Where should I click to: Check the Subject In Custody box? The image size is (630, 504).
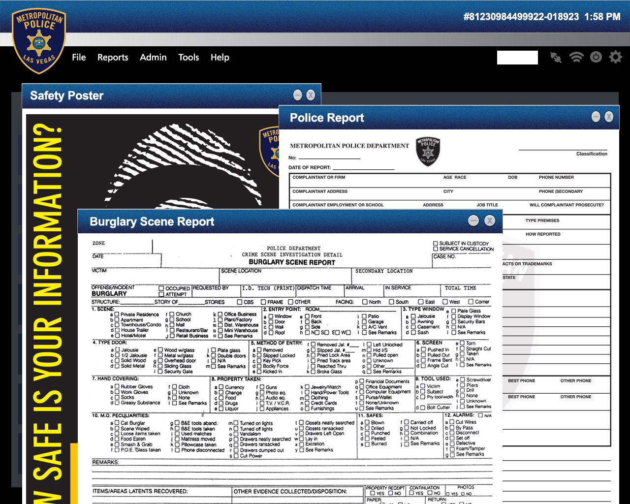[x=436, y=243]
